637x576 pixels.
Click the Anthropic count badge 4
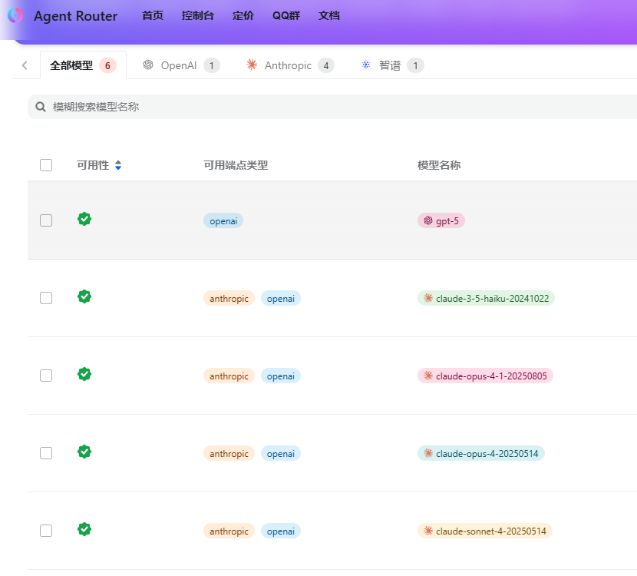[x=326, y=65]
